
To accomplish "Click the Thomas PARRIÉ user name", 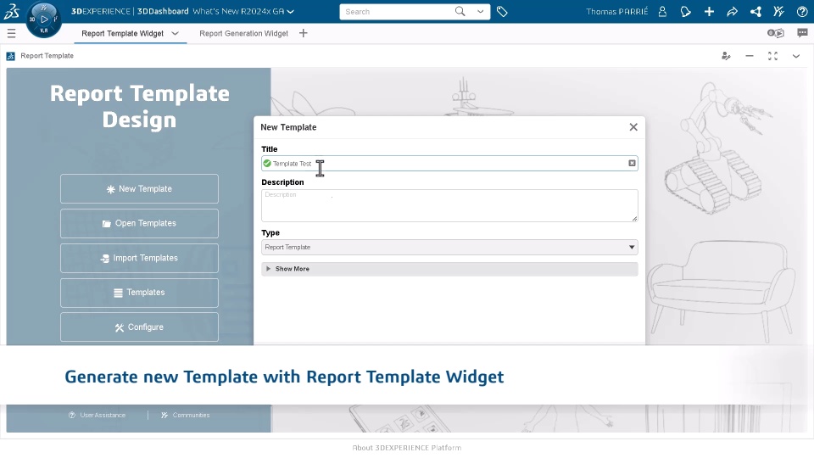I will (x=616, y=11).
